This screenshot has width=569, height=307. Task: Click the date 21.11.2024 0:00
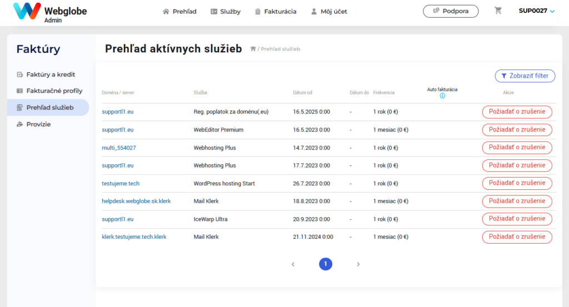(313, 237)
